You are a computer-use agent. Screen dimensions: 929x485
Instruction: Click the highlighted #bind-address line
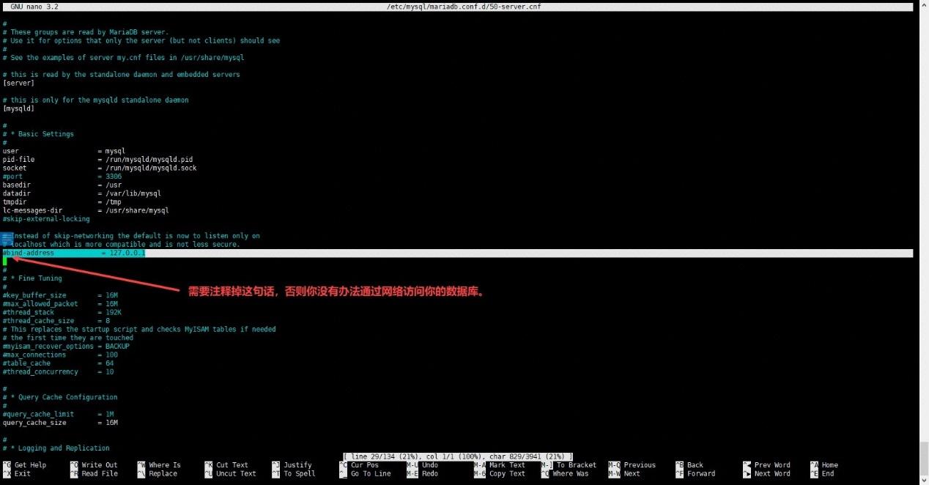[73, 252]
